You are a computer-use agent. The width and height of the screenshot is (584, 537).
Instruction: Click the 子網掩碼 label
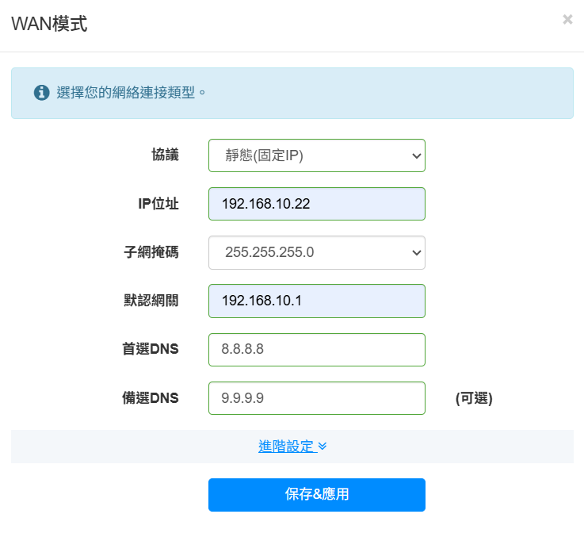pos(151,252)
